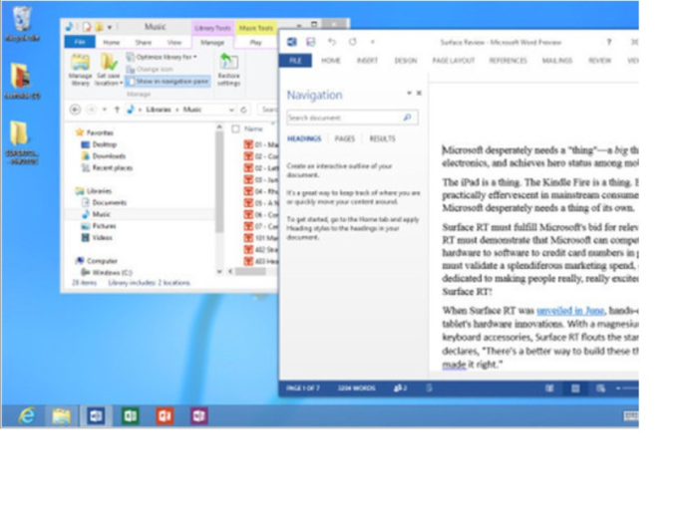Switch to Word HOME tab
Viewport: 698px width, 521px height.
pyautogui.click(x=331, y=61)
